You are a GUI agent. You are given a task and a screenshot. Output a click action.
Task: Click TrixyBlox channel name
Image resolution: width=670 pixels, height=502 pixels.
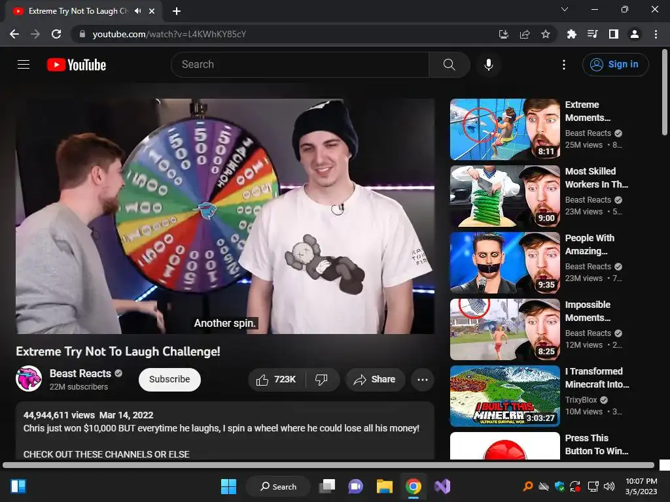point(581,400)
